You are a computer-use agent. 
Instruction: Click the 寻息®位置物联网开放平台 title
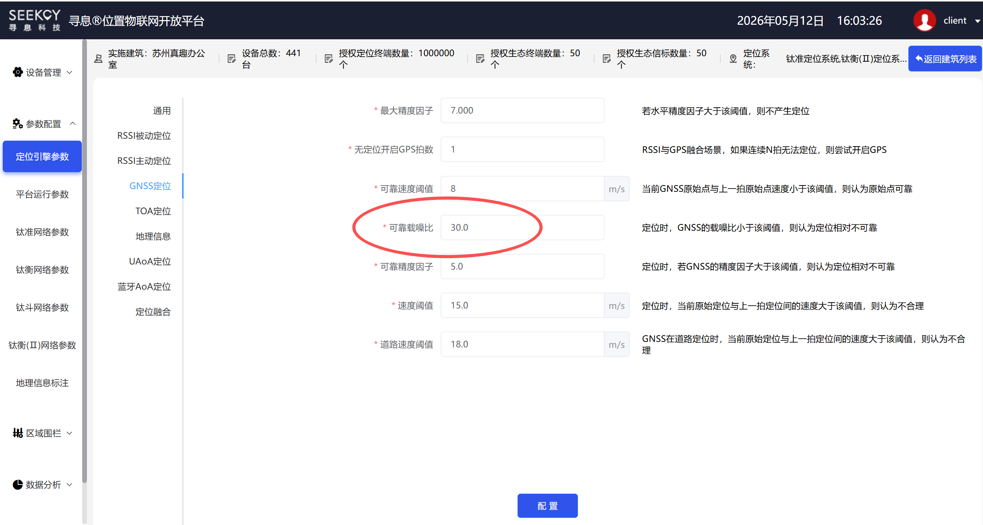(136, 20)
